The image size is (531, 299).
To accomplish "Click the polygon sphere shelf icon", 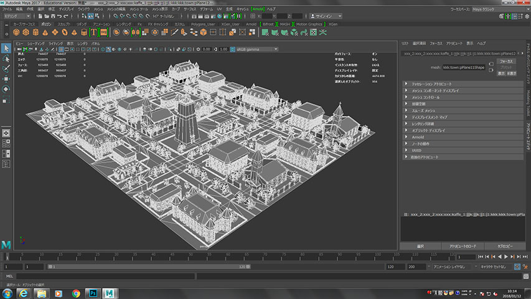I will (x=17, y=32).
